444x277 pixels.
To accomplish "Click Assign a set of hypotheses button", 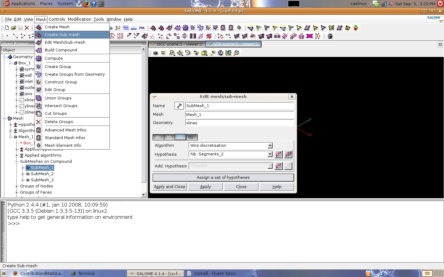I will pyautogui.click(x=223, y=178).
